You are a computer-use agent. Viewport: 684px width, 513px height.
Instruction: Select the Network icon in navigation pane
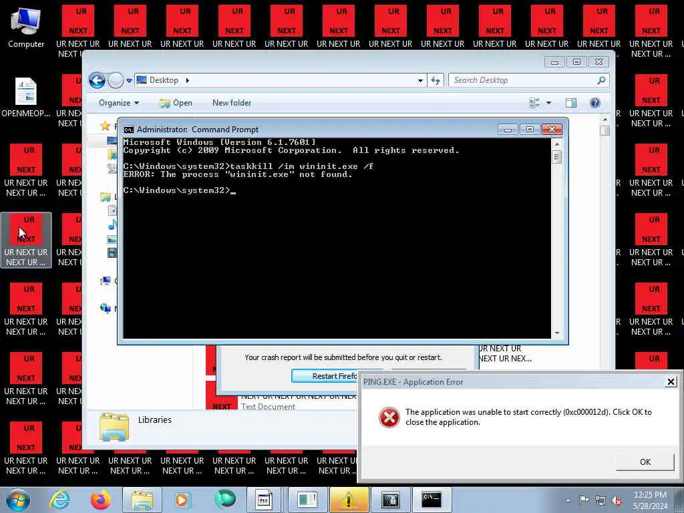pos(105,308)
